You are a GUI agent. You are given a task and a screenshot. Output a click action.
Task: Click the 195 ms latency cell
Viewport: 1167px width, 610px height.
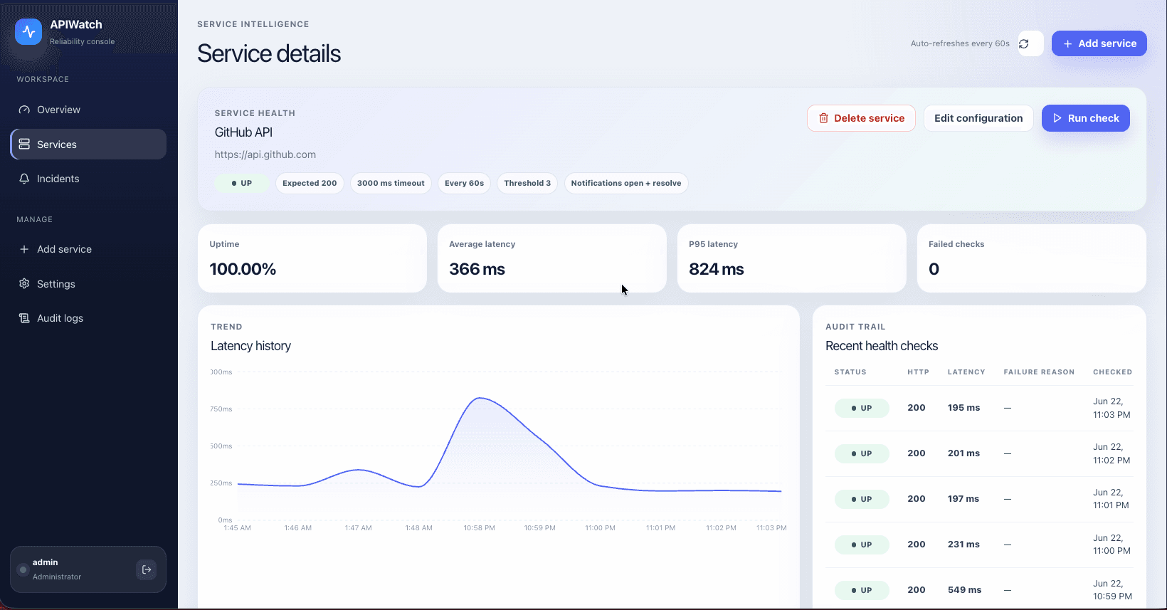(x=963, y=408)
